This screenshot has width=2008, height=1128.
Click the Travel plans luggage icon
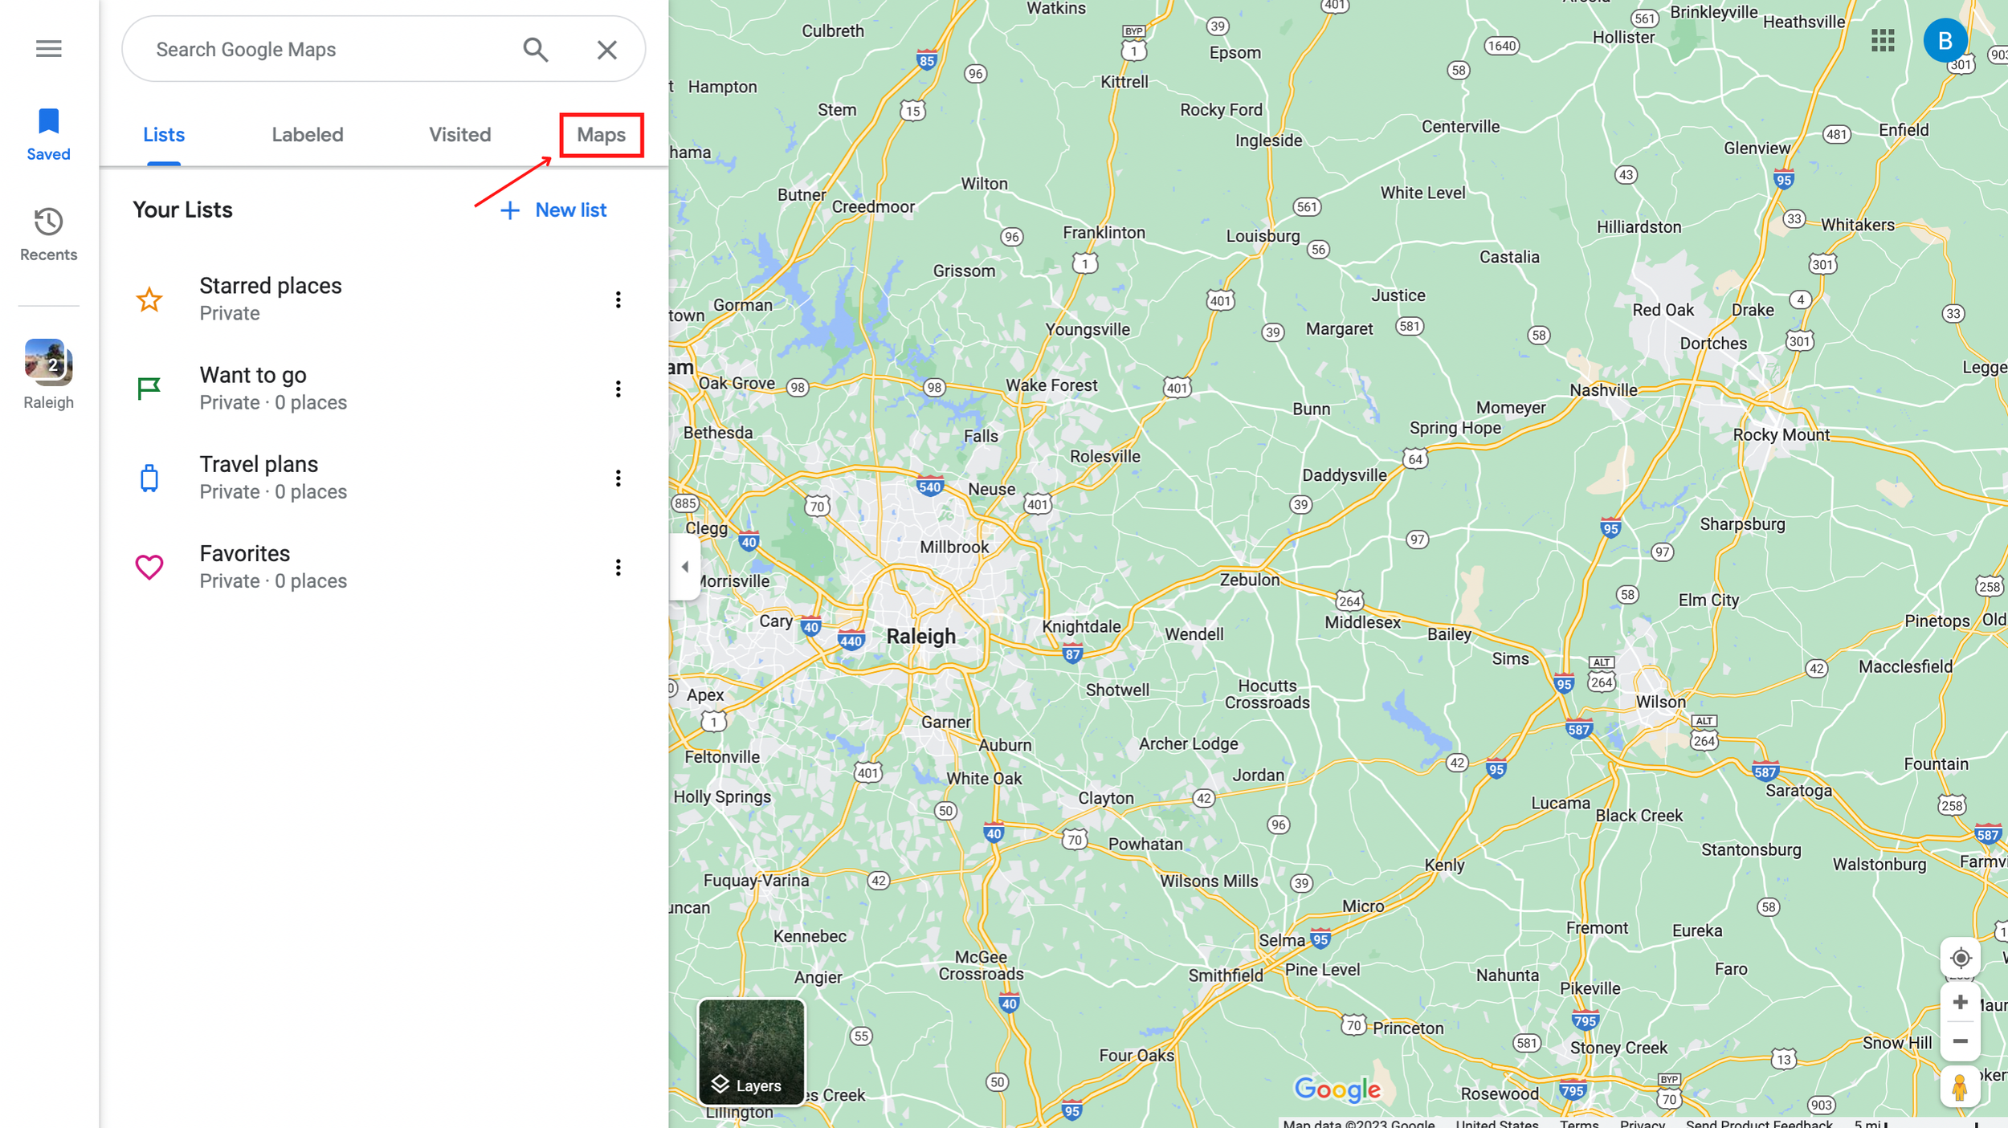coord(149,478)
